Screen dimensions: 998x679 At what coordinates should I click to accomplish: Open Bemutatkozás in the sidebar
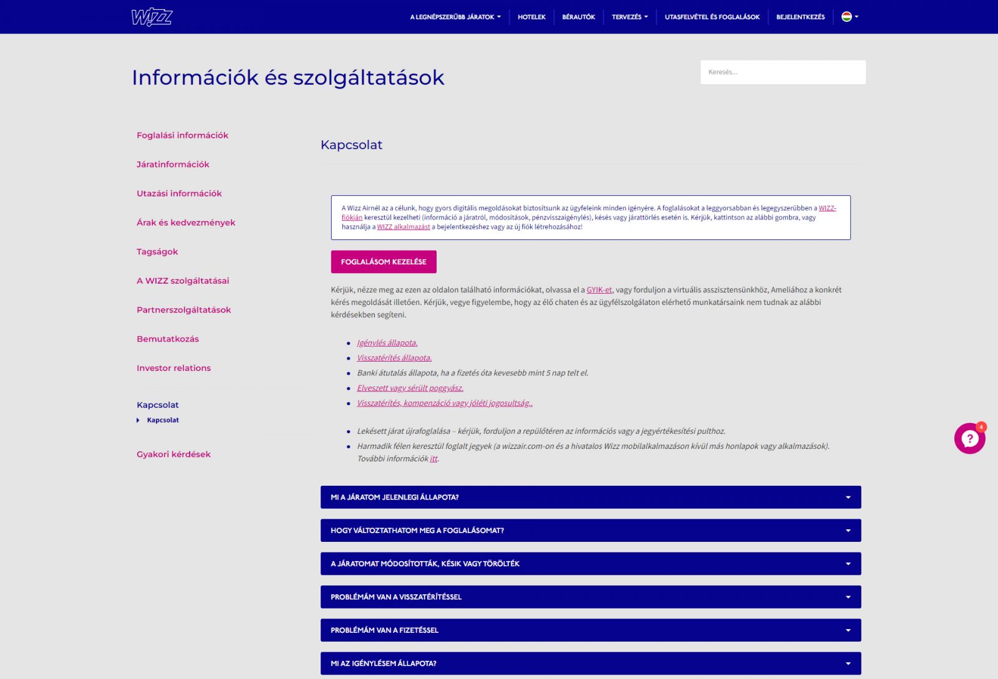click(168, 339)
